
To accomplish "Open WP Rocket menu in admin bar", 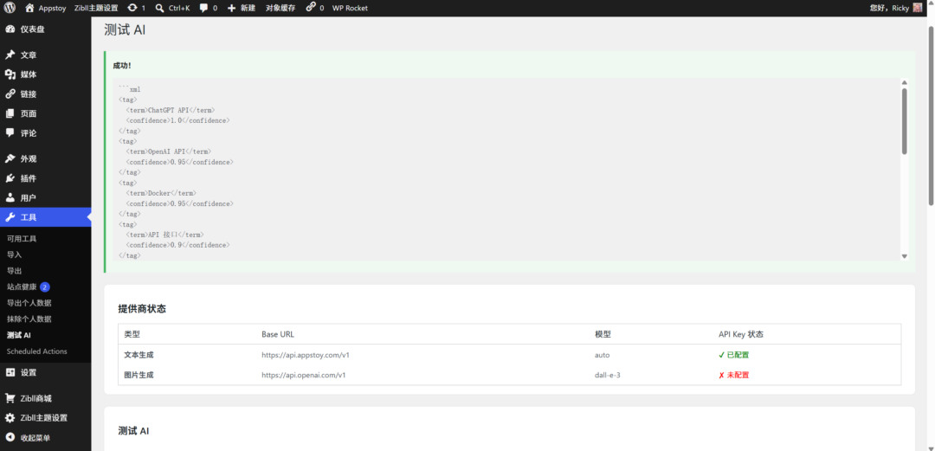I will pos(350,8).
